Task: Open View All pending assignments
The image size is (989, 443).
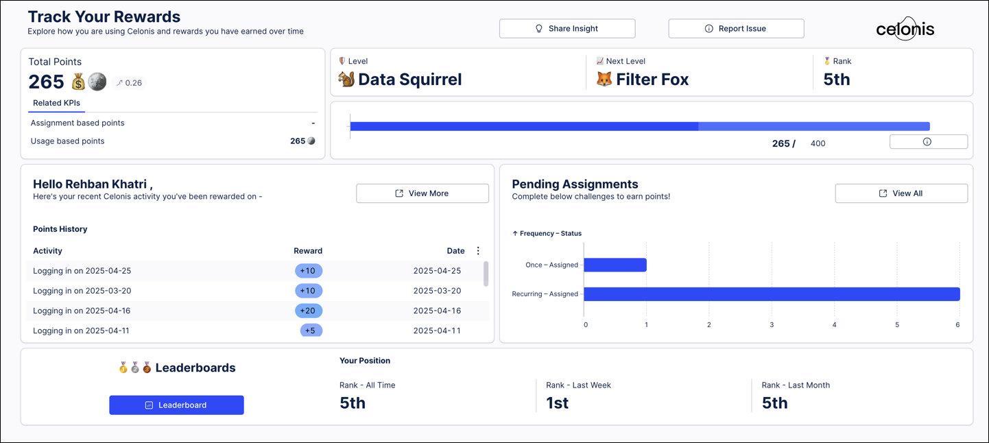Action: point(901,193)
